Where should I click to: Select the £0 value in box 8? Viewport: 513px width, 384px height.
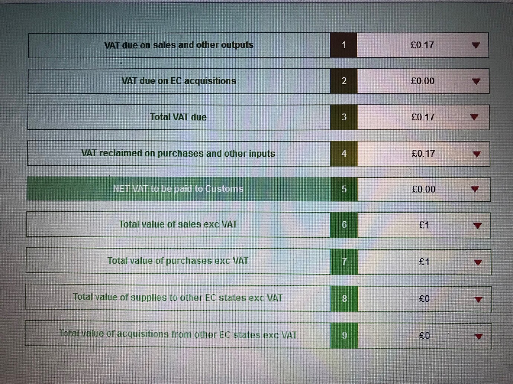tap(423, 298)
